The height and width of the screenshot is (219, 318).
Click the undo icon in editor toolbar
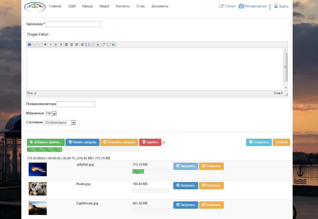point(35,44)
